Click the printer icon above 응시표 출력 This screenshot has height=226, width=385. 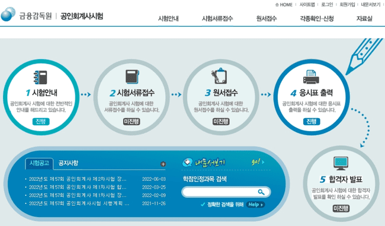tap(311, 77)
